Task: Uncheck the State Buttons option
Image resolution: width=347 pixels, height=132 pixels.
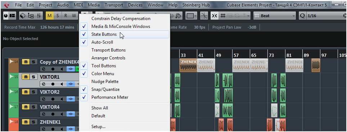Action: click(x=125, y=34)
